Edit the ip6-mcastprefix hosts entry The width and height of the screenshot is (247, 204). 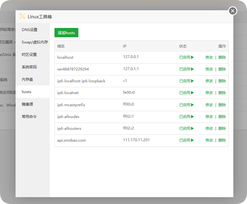coord(209,105)
